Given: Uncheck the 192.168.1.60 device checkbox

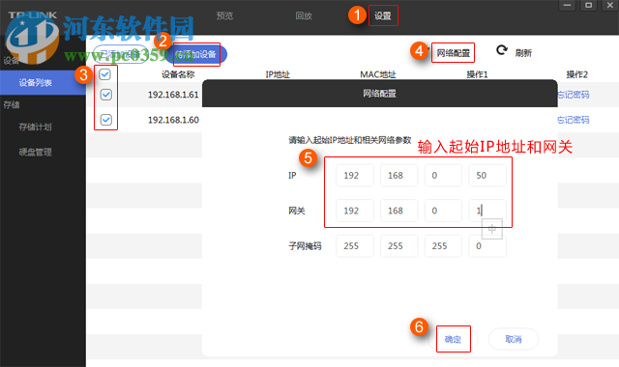Looking at the screenshot, I should tap(106, 120).
